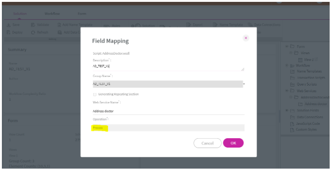Click the Views folder icon in tree
Screen dimensions: 332x170
pos(296,53)
